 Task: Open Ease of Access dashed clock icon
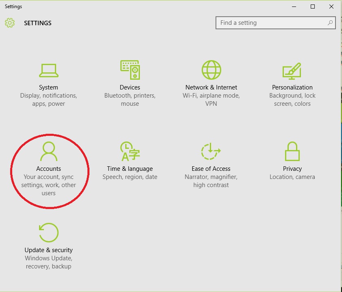tap(211, 151)
